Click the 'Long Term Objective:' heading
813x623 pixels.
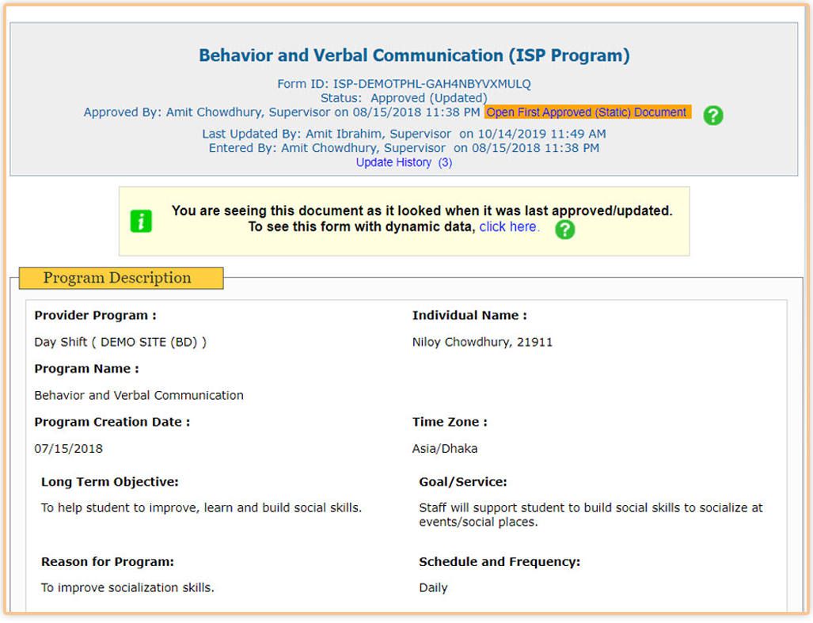pos(110,482)
